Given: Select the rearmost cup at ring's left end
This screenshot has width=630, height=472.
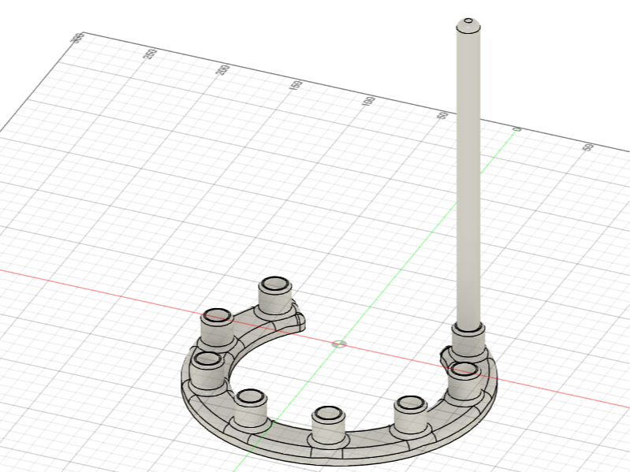Looking at the screenshot, I should click(x=275, y=297).
